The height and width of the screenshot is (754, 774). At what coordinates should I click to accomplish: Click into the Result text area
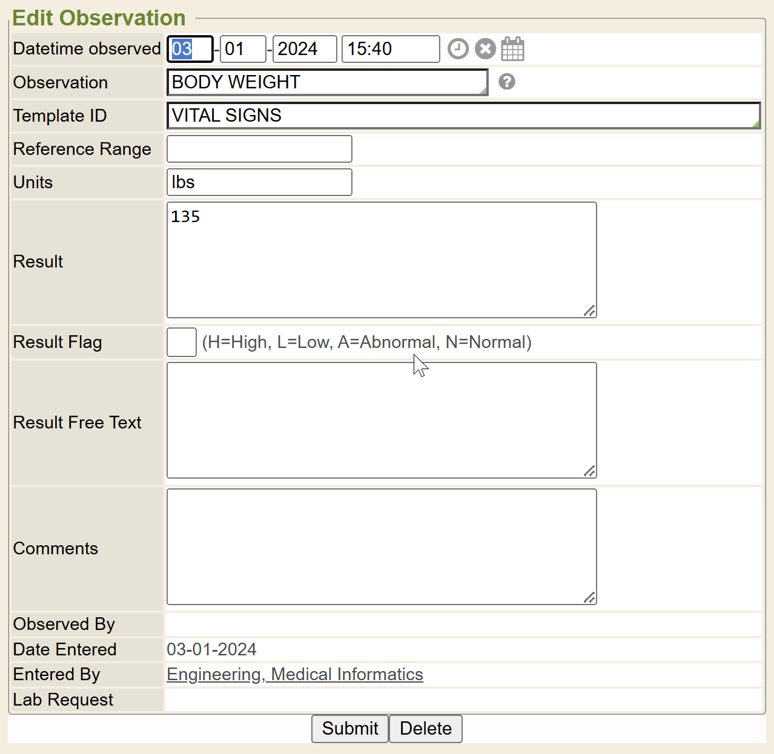pos(382,260)
